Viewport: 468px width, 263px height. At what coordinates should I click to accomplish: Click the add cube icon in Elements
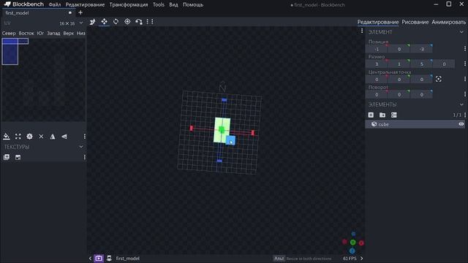tap(371, 115)
